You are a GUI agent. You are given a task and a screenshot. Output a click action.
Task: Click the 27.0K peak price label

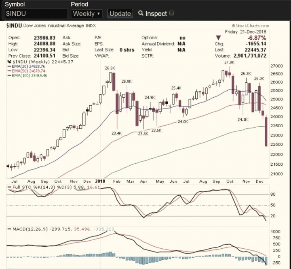coord(230,62)
